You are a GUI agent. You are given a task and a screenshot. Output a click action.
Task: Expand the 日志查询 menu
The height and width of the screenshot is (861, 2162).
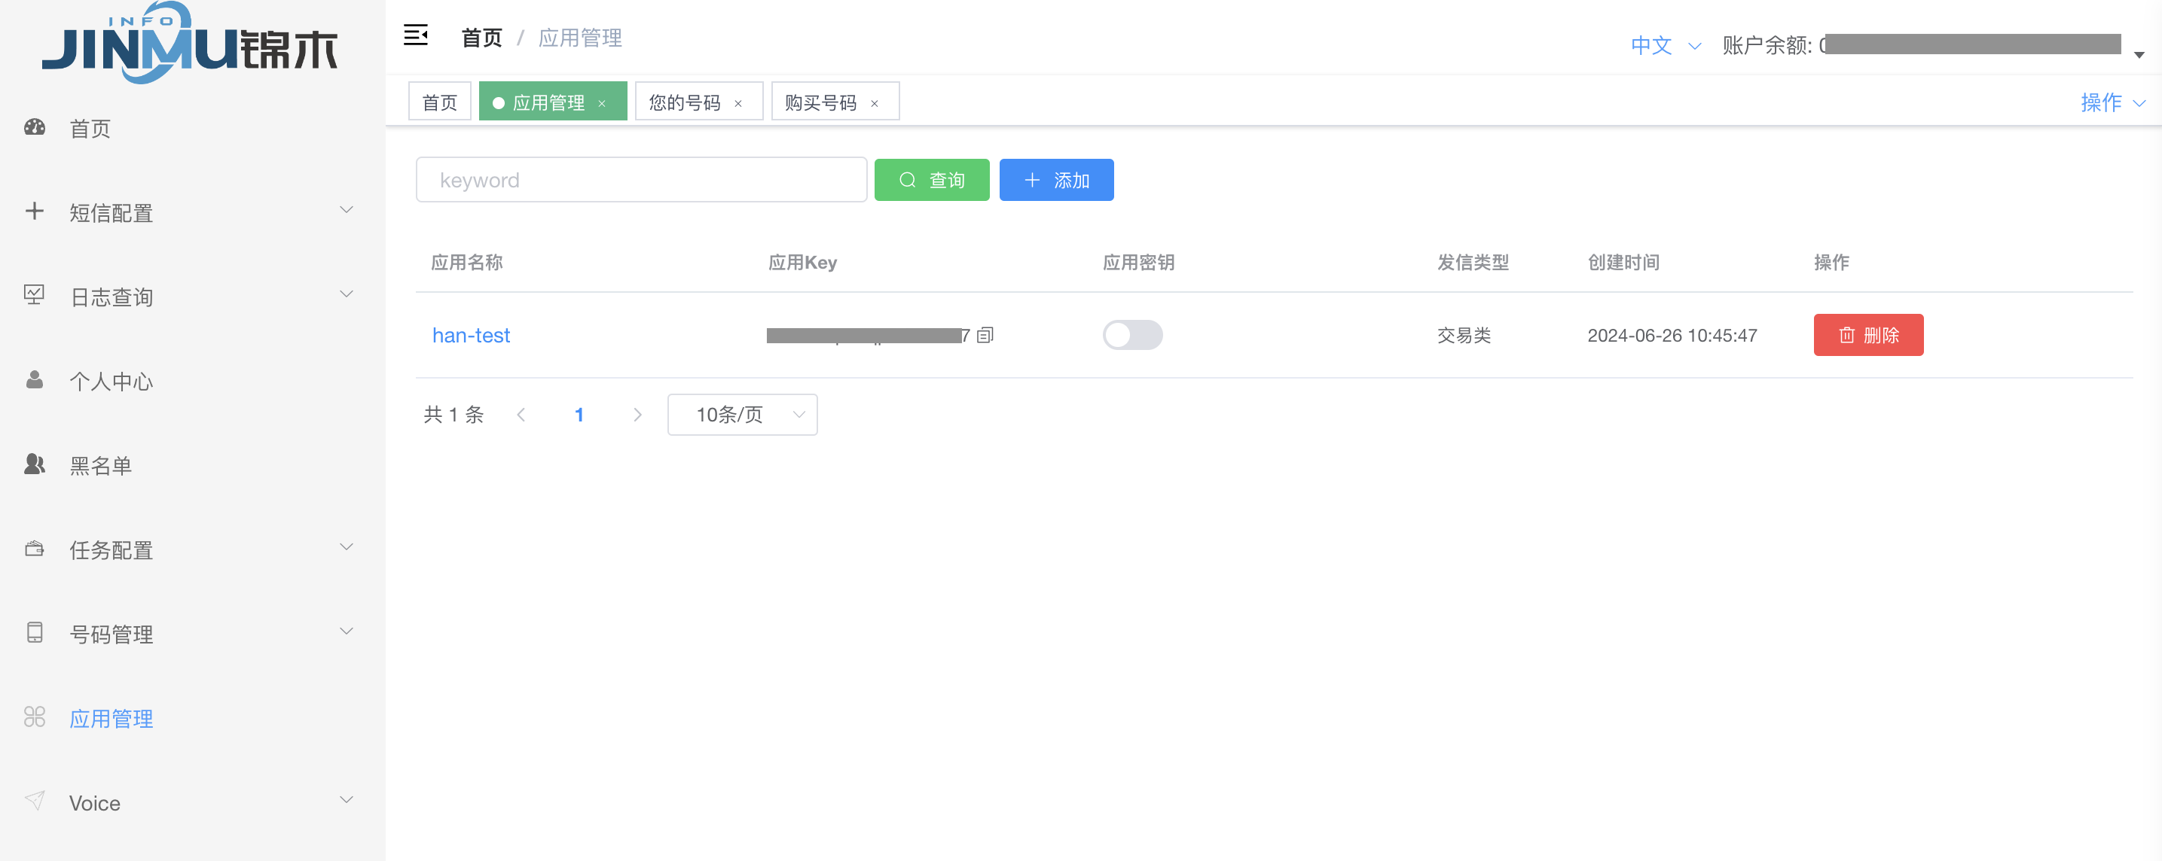coord(346,294)
